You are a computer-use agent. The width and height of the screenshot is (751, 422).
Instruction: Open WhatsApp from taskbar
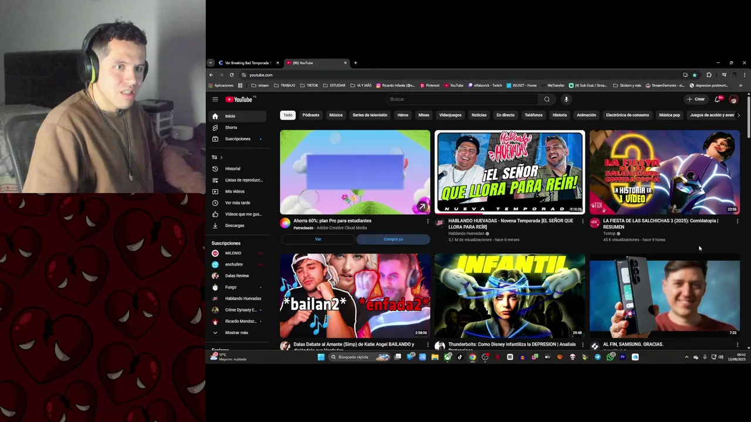click(x=610, y=357)
